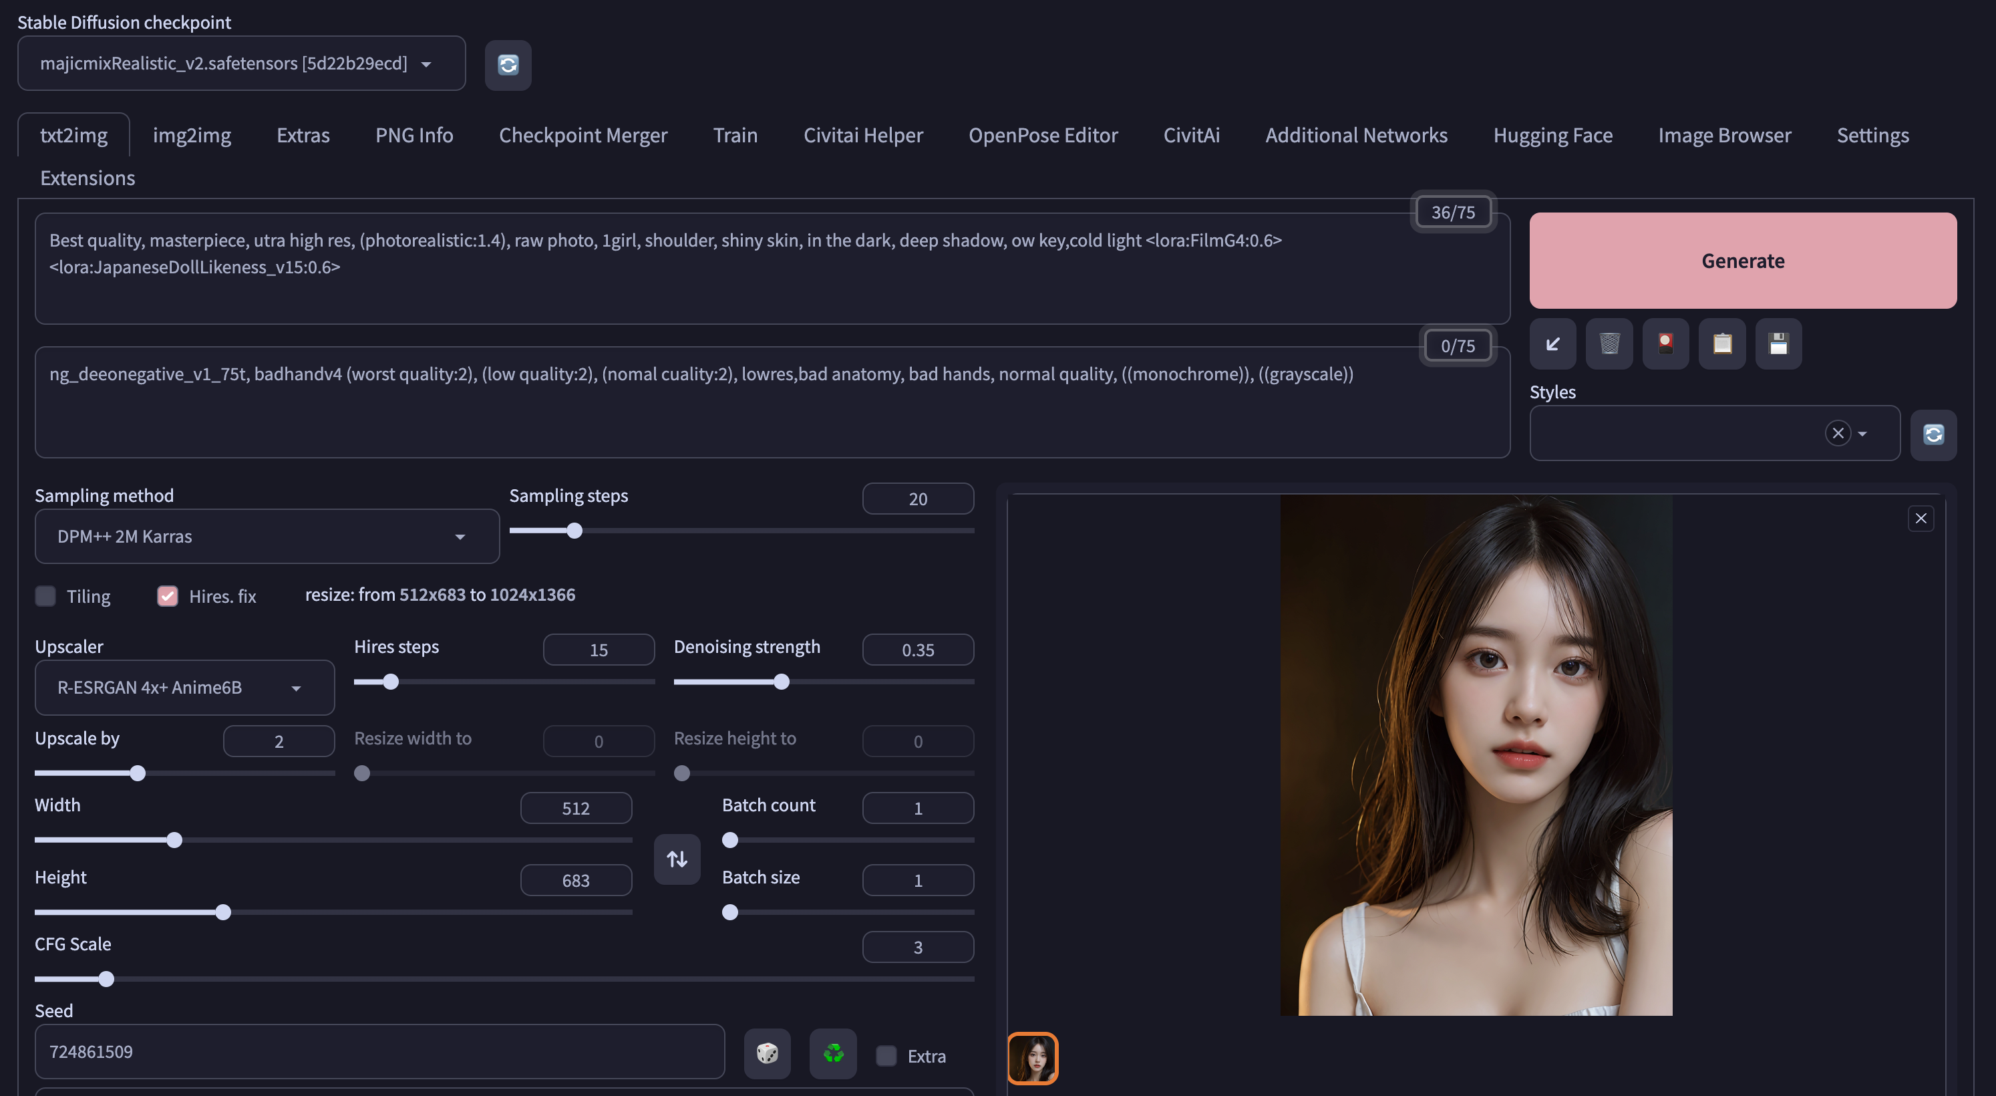This screenshot has height=1096, width=1996.
Task: Open the Stable Diffusion checkpoint dropdown
Action: coord(241,63)
